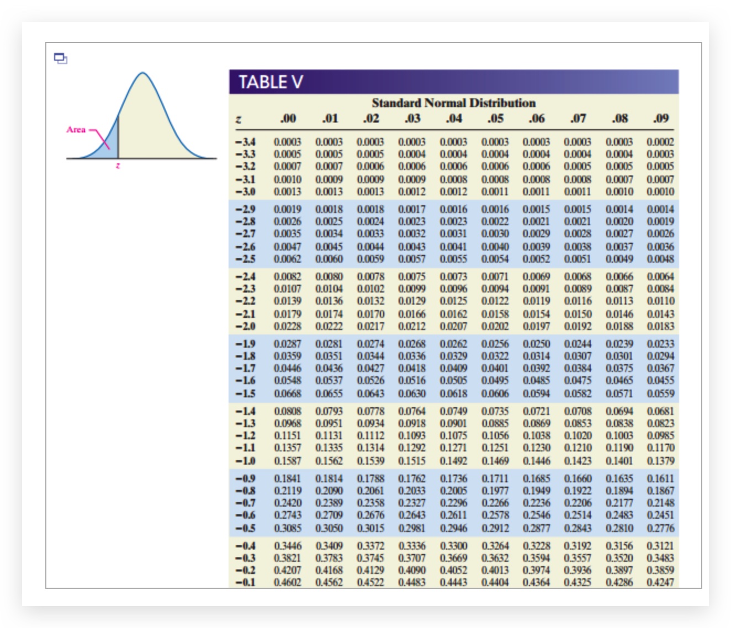The image size is (731, 628).
Task: Select the value 0.4602 in row −0.1
Action: (x=288, y=582)
